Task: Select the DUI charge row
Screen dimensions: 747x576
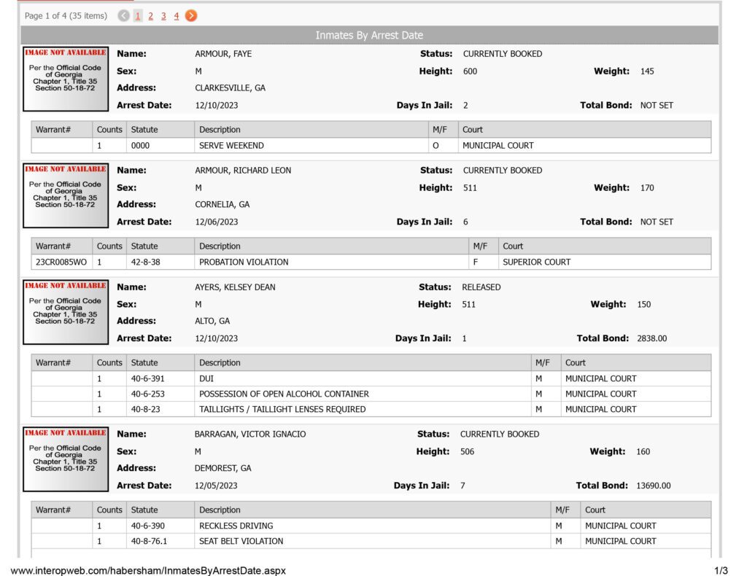Action: (371, 379)
